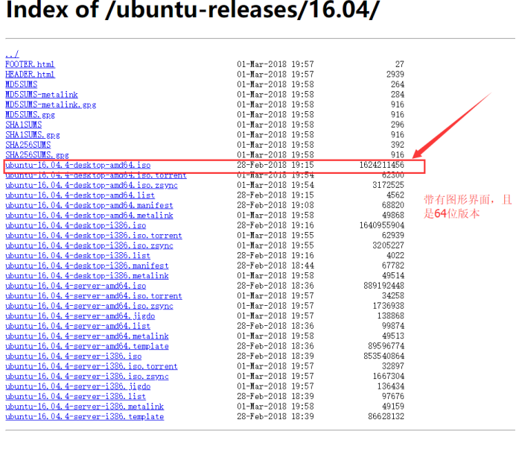
Task: Open ubuntu-16.04.4-server-i386.list link
Action: click(x=75, y=396)
